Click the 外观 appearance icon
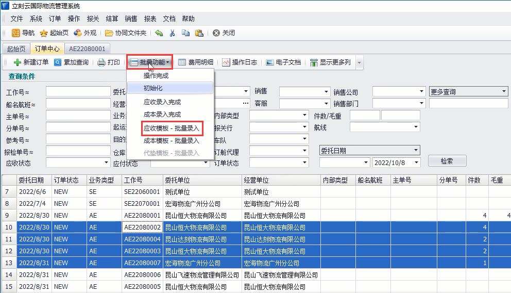Viewport: 511px width, 293px height. pos(85,33)
